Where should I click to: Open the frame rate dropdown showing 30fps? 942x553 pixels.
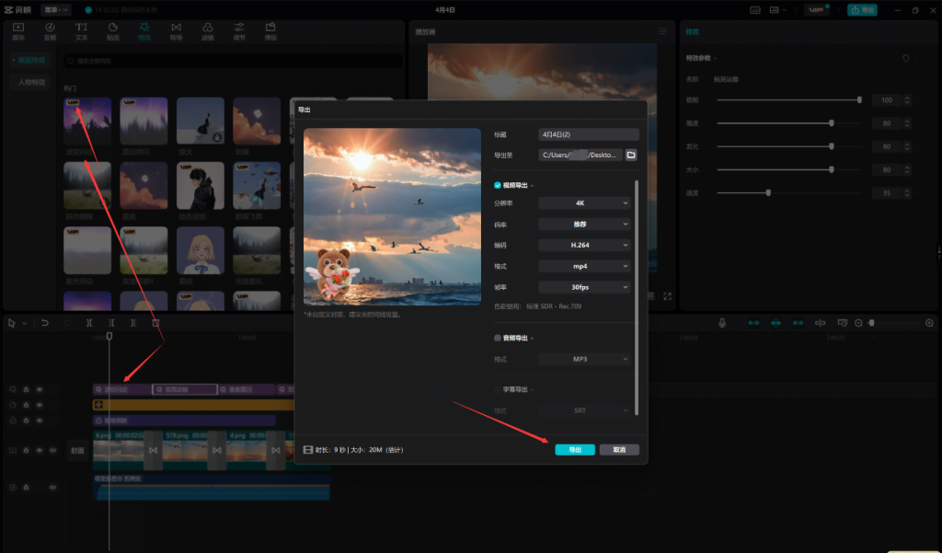pos(584,287)
